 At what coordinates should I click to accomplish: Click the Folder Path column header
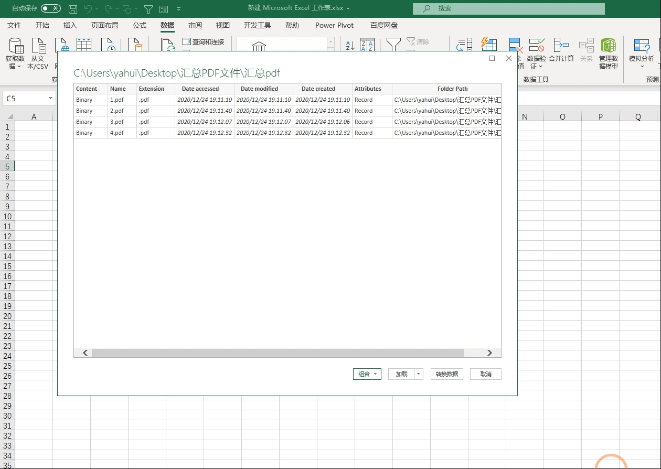point(447,89)
